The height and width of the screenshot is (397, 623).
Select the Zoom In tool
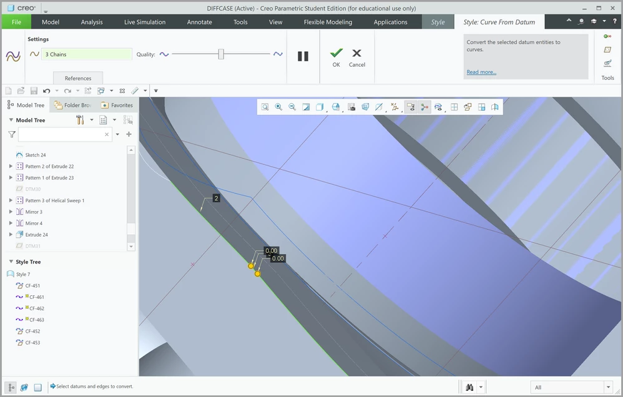[x=278, y=106]
